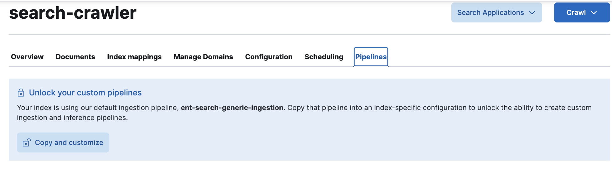Screen dimensions: 612x169
Task: Switch to the Scheduling tab
Action: pyautogui.click(x=324, y=57)
